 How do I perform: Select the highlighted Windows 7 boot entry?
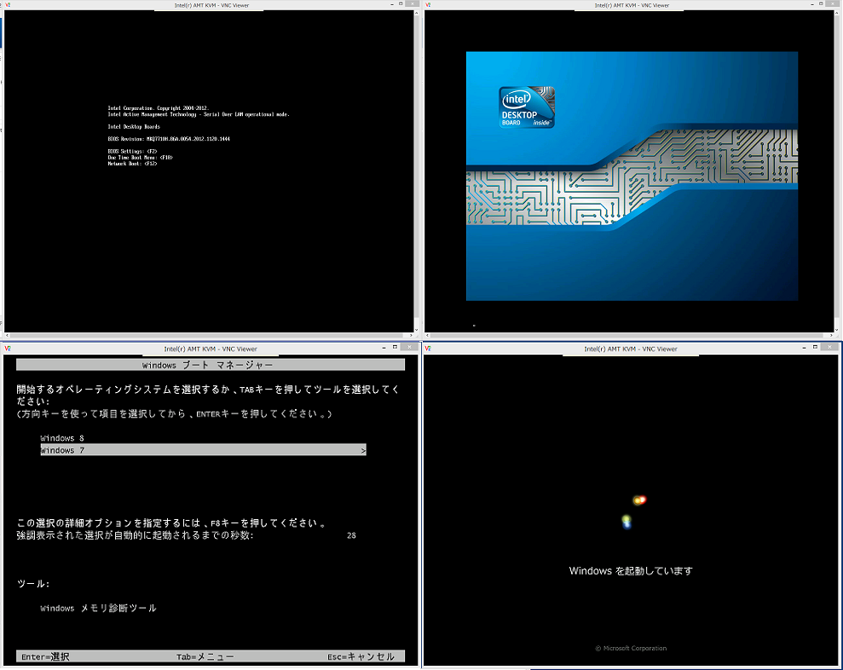(x=203, y=450)
